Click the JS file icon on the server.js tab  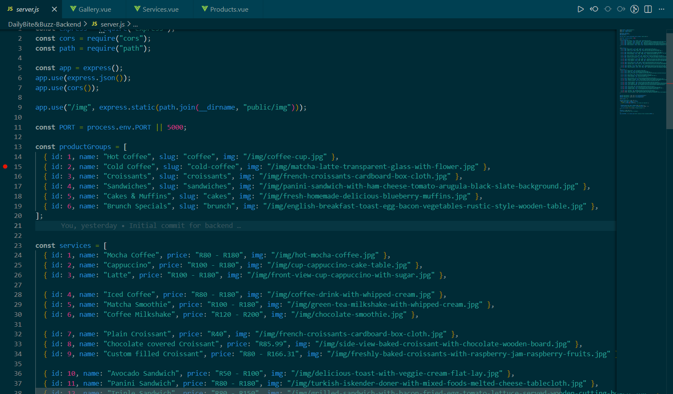pyautogui.click(x=9, y=8)
